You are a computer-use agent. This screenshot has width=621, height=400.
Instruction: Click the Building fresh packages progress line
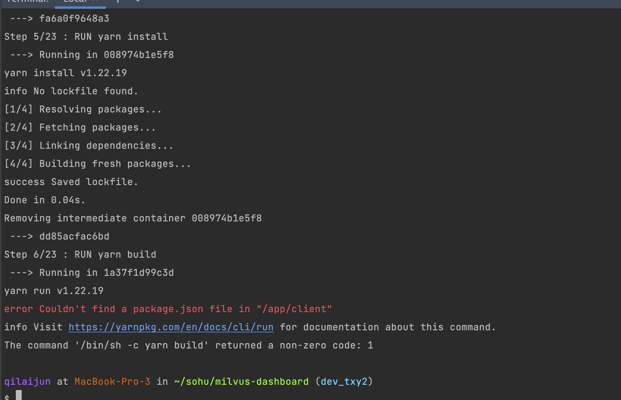point(97,163)
